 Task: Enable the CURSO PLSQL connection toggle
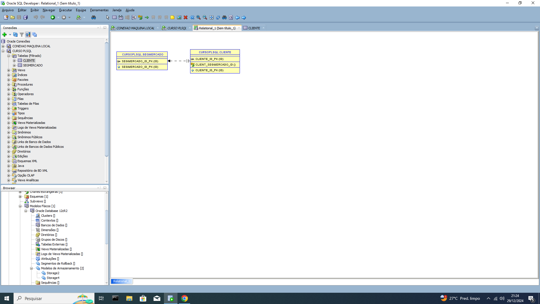click(x=3, y=51)
